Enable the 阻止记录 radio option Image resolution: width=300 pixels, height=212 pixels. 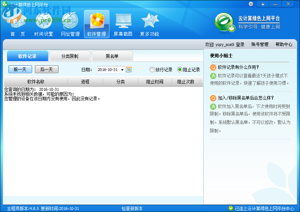[179, 69]
